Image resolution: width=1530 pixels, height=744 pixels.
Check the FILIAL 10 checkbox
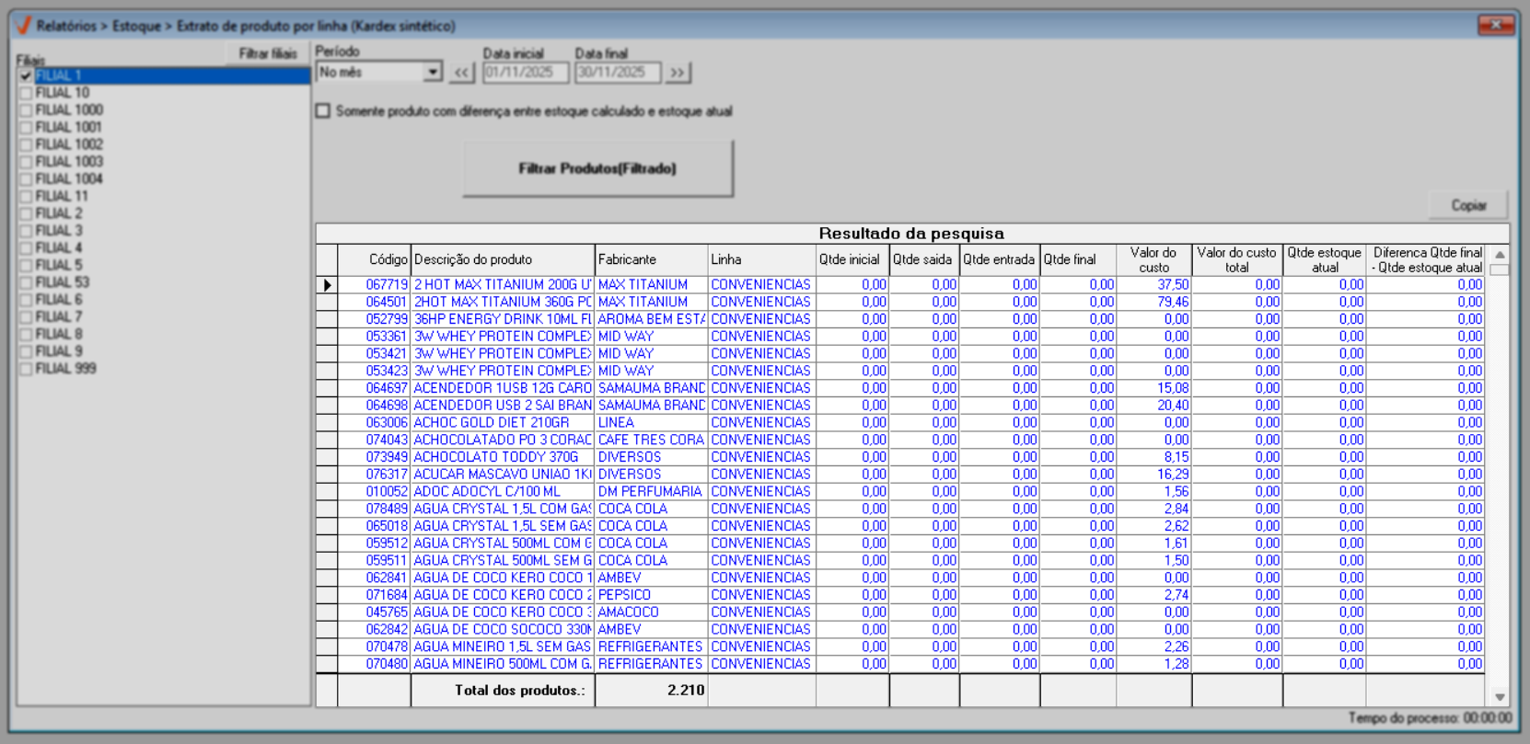tap(26, 93)
